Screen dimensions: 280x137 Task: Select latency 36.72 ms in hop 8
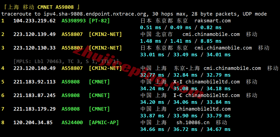(x=185, y=129)
